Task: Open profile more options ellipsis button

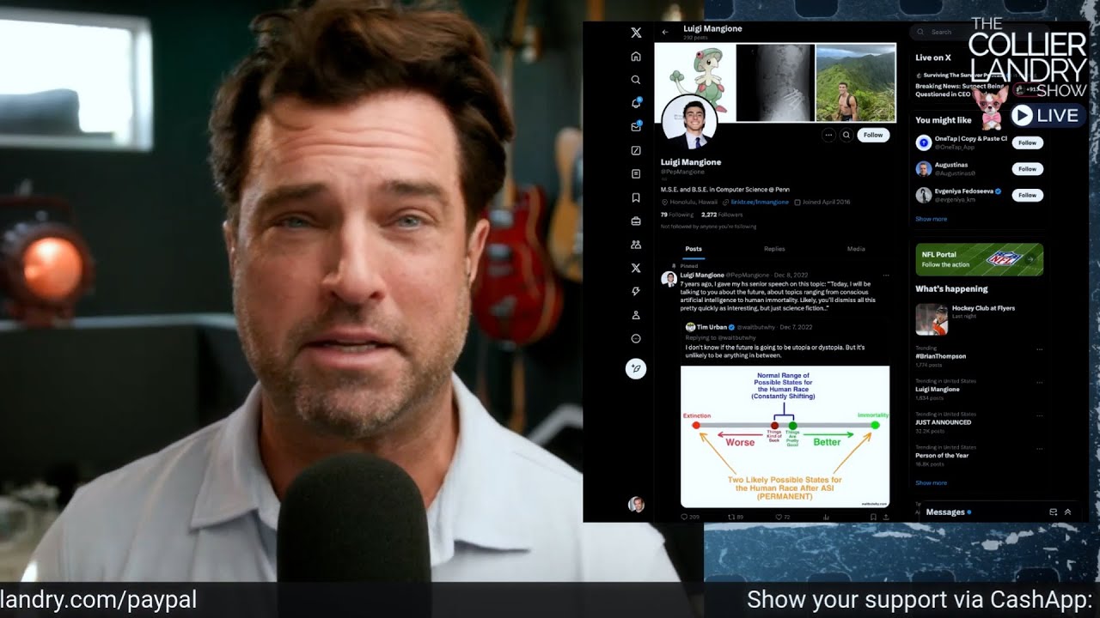Action: (828, 135)
